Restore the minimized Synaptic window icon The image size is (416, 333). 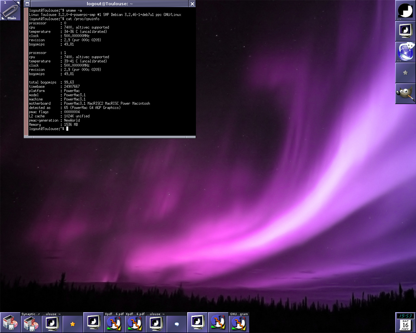coord(31,323)
